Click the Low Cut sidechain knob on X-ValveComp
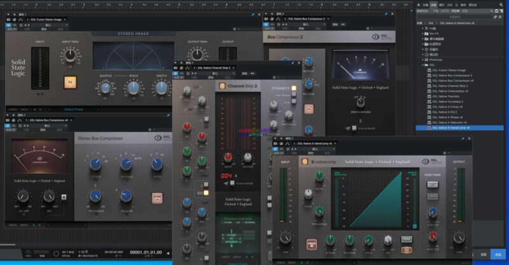The width and height of the screenshot is (509, 265). click(x=433, y=212)
